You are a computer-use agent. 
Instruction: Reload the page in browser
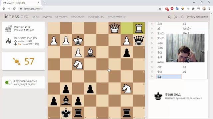(x=14, y=9)
